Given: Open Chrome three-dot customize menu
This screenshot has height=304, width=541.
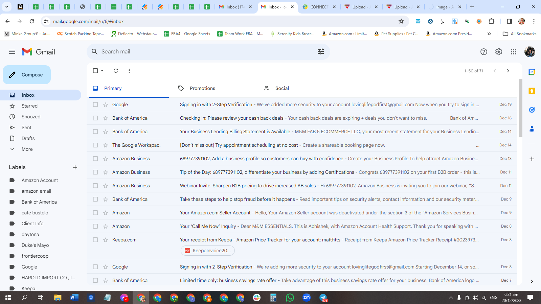Looking at the screenshot, I should click(534, 21).
